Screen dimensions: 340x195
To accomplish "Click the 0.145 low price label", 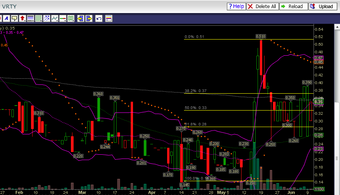I will (x=184, y=185).
